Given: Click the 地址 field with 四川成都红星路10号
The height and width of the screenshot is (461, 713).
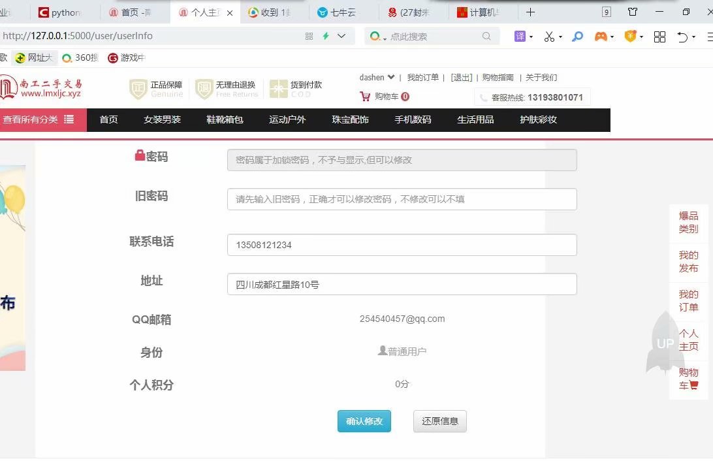Looking at the screenshot, I should pos(402,284).
